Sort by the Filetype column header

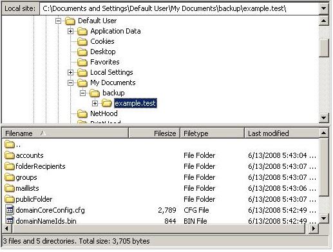click(212, 133)
